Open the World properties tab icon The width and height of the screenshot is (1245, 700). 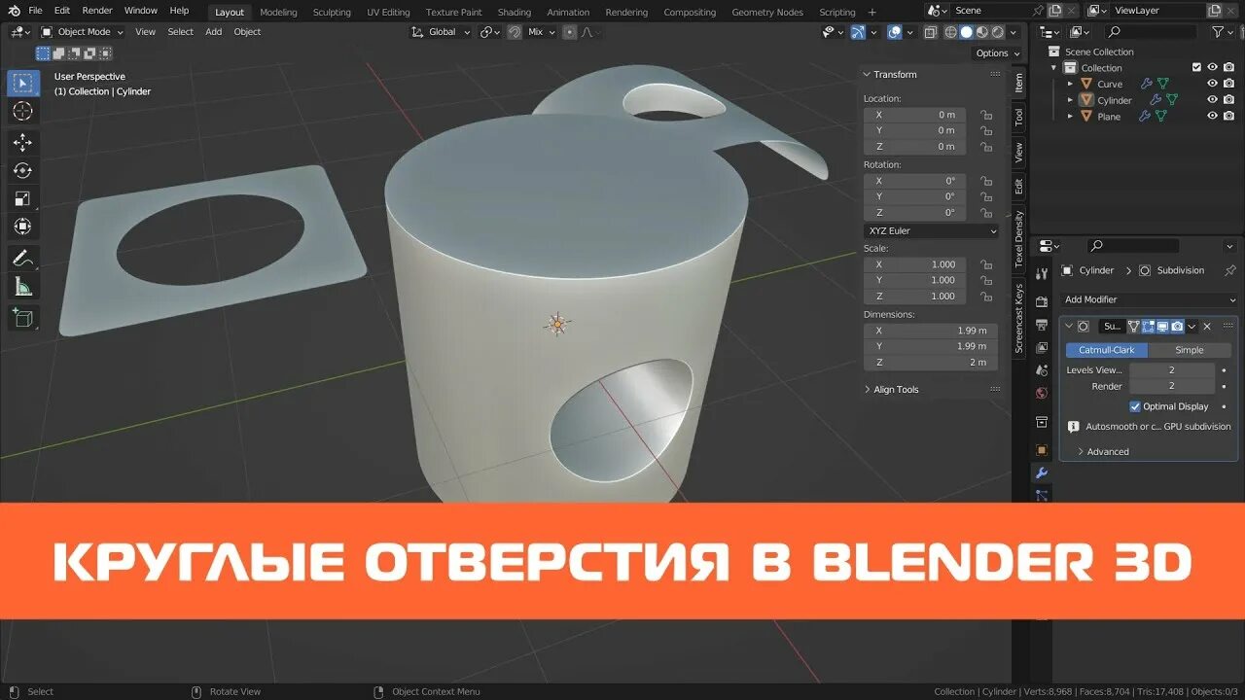1042,394
